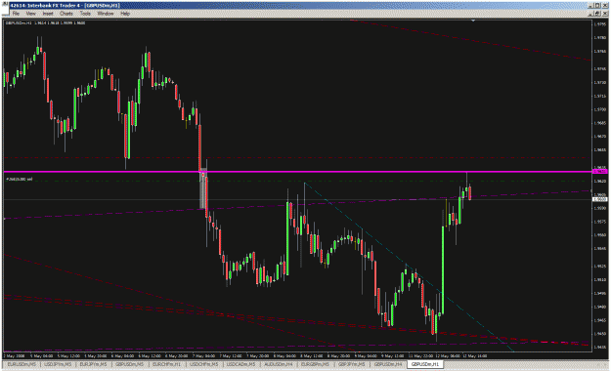Select the active GBPUSDm,H1 chart tab
This screenshot has height=371, width=611.
pos(424,364)
